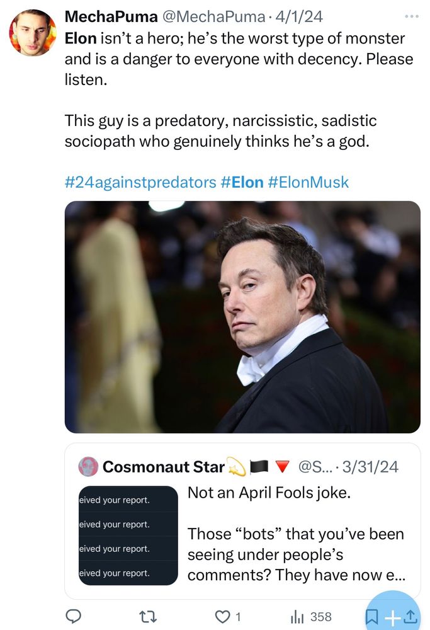Open the #ElonMusk hashtag
430x630 pixels.
coord(308,183)
